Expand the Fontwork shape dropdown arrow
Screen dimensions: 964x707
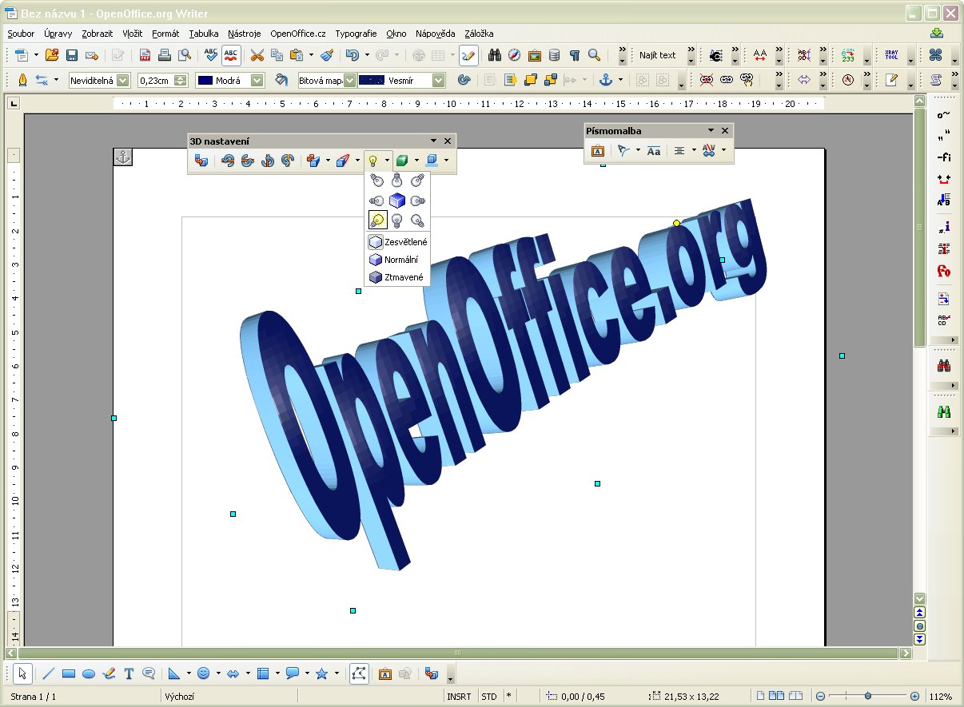(637, 150)
